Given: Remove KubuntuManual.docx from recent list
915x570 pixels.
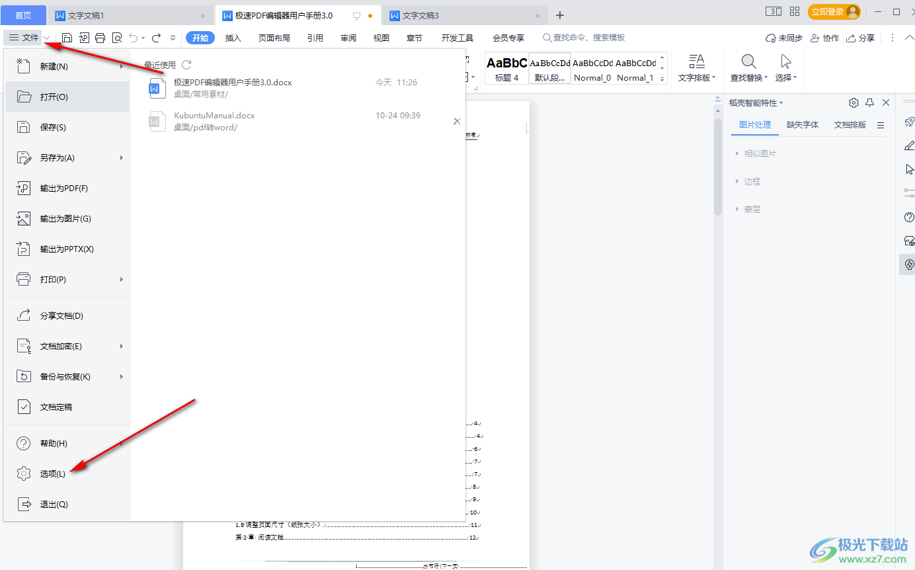Looking at the screenshot, I should click(x=457, y=121).
